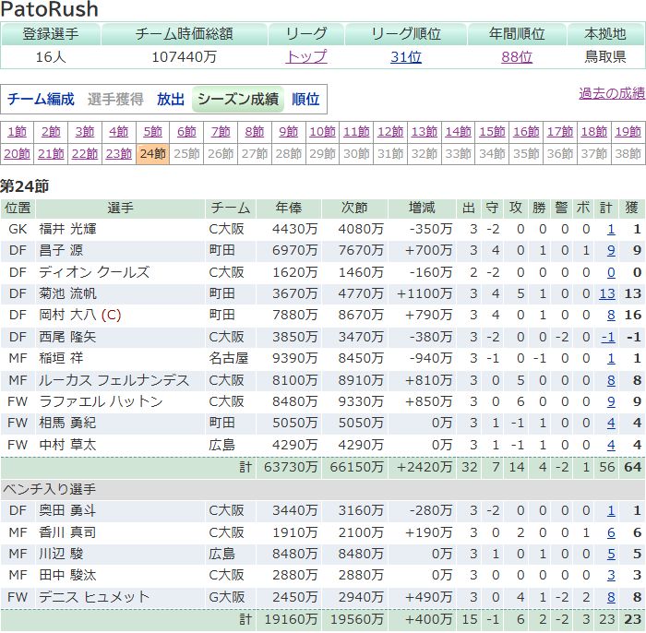The height and width of the screenshot is (633, 646).
Task: Go to 17節 round results
Action: click(560, 132)
